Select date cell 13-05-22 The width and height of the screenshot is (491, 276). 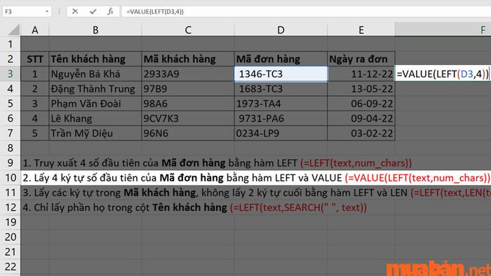[361, 89]
